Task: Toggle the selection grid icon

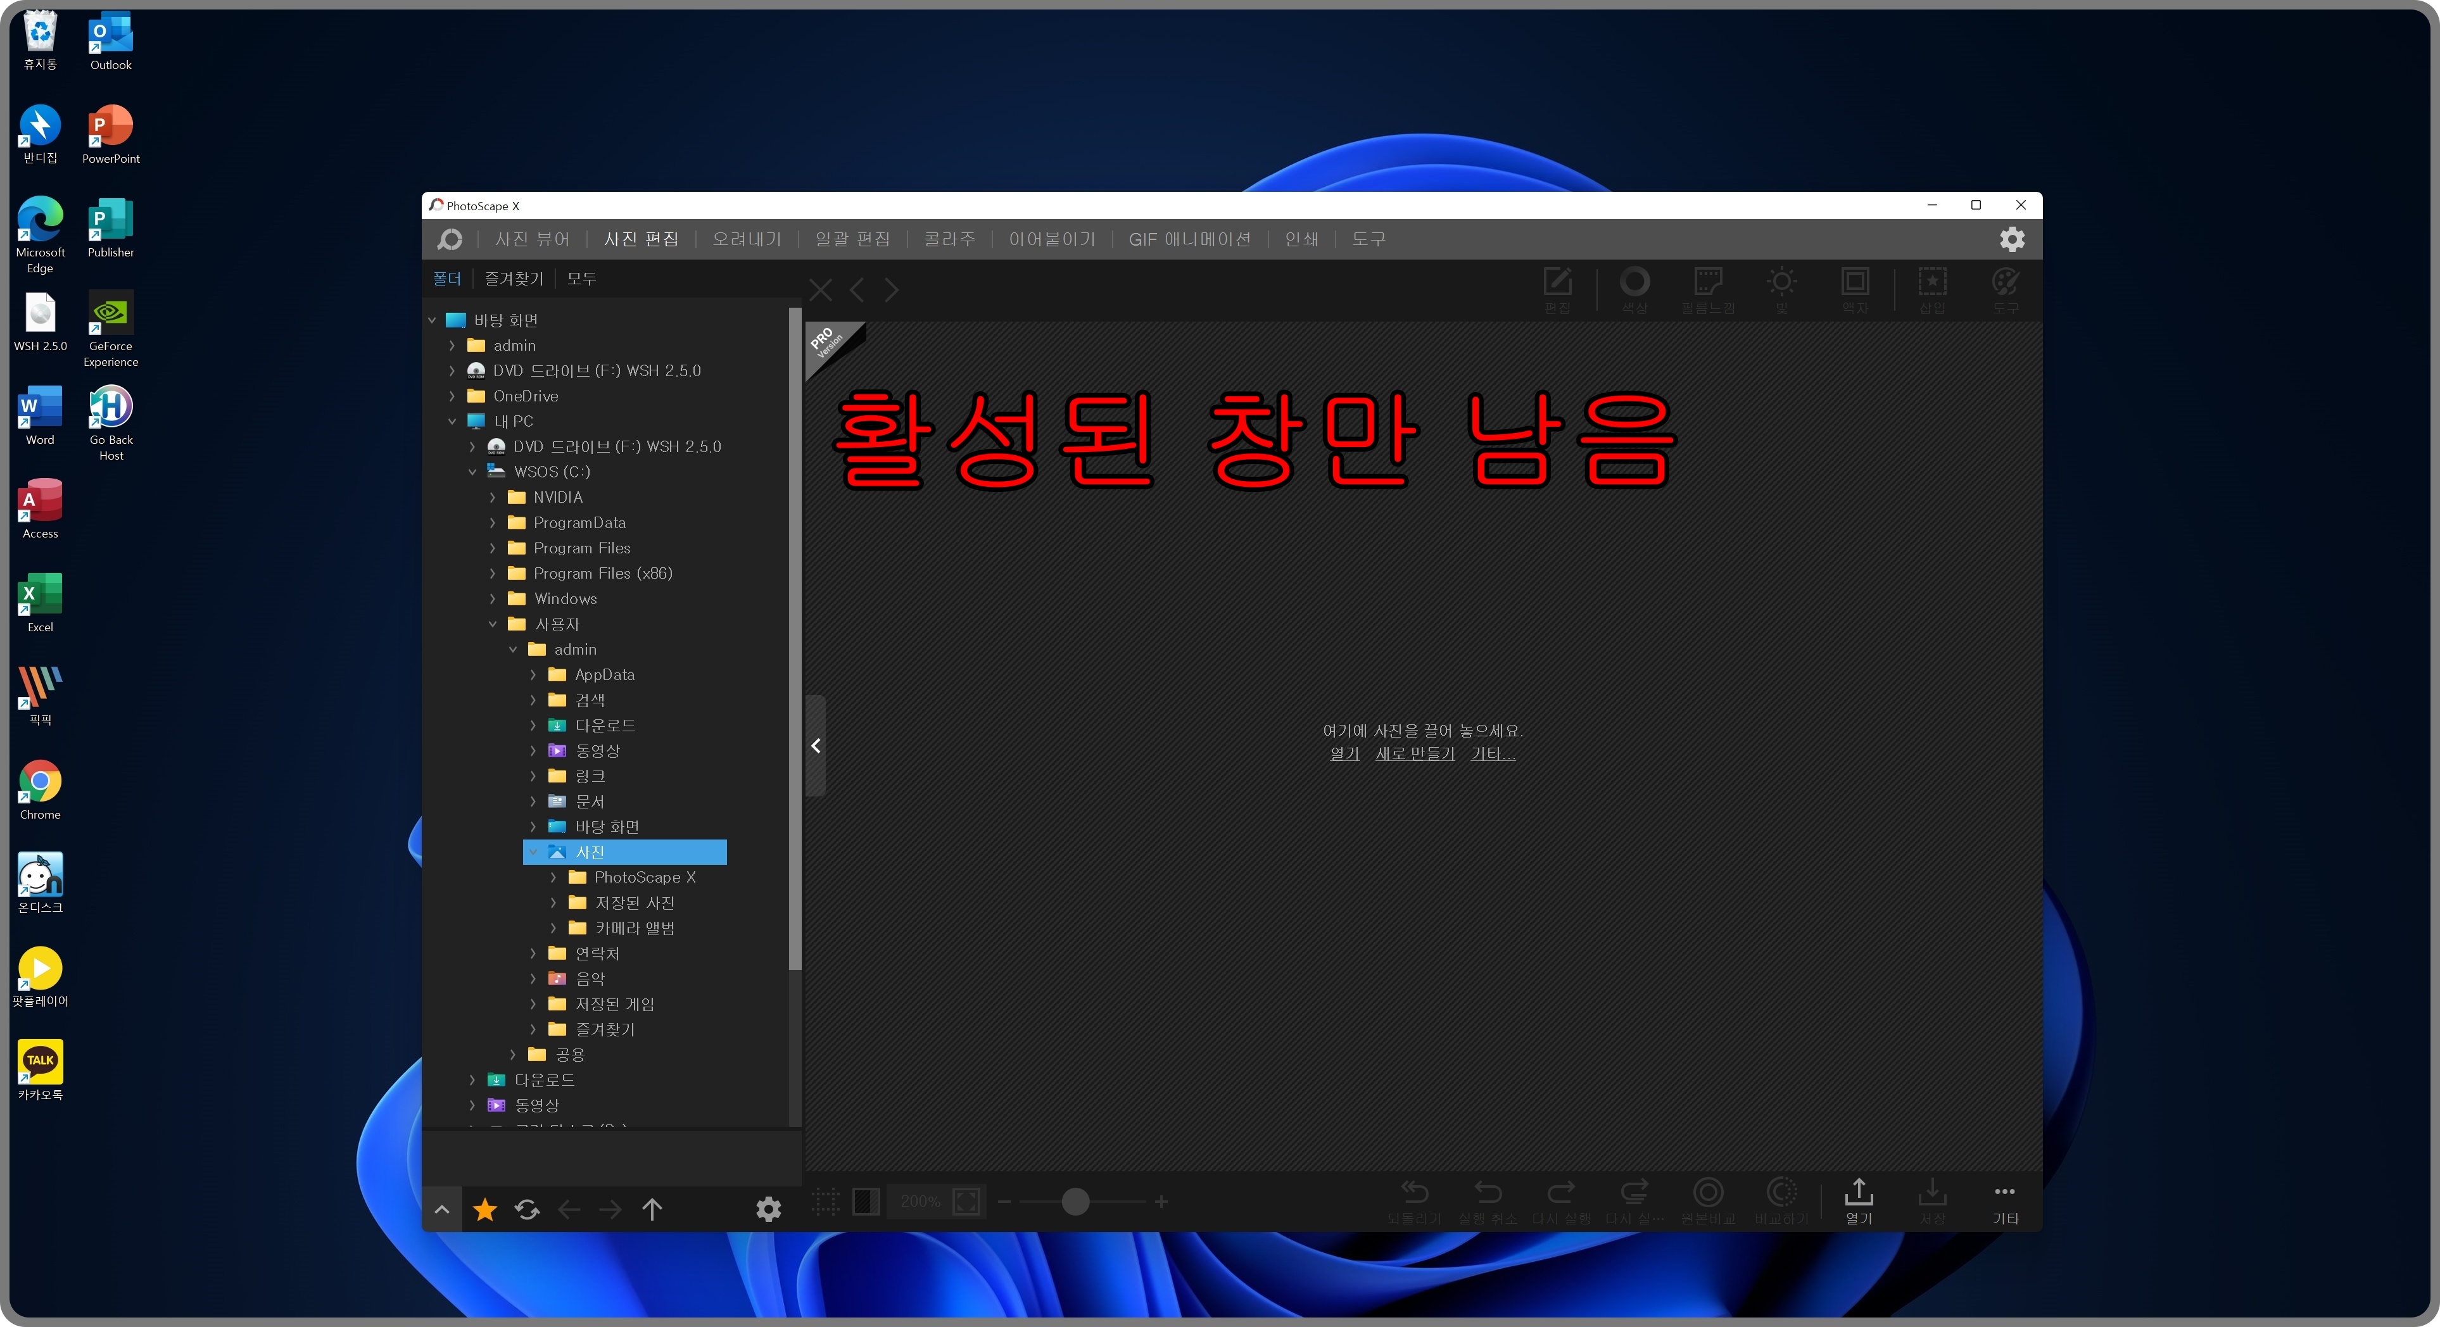Action: [825, 1201]
